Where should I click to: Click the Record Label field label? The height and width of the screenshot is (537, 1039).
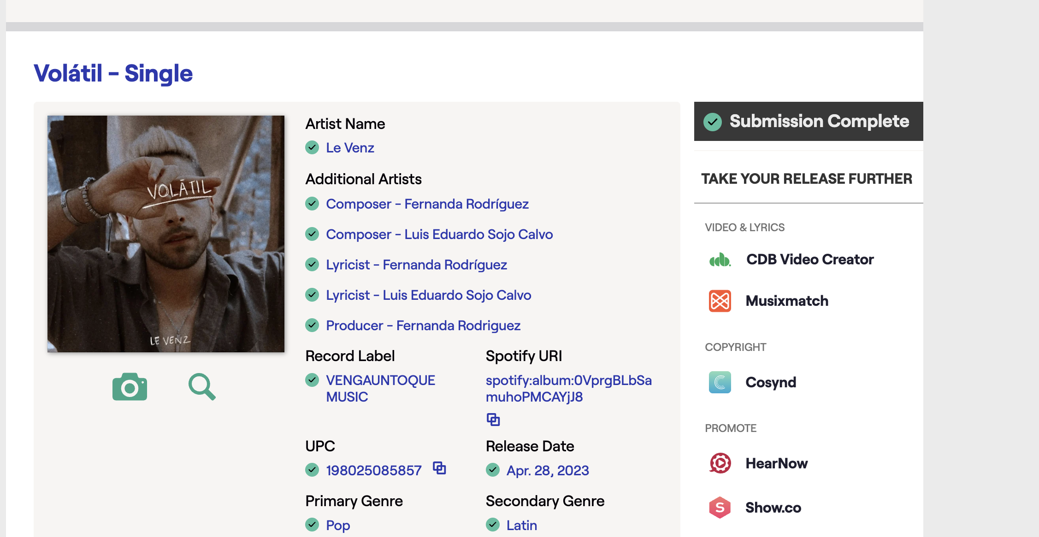click(350, 356)
